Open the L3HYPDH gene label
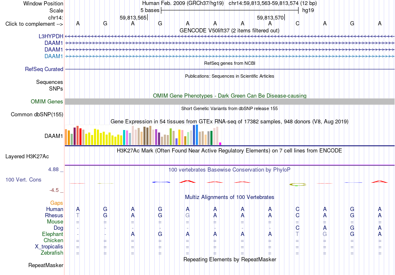The image size is (395, 275). click(51, 36)
